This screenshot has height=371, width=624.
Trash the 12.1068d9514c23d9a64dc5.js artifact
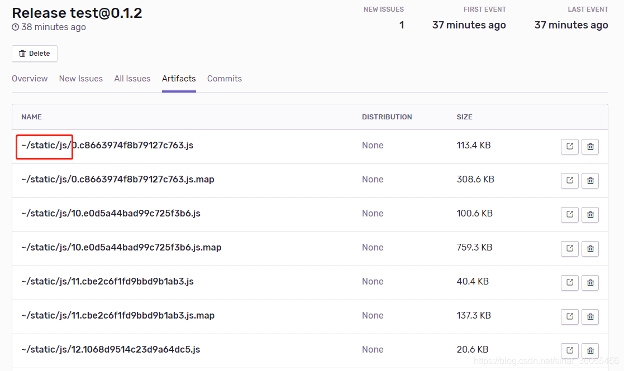[x=590, y=351]
